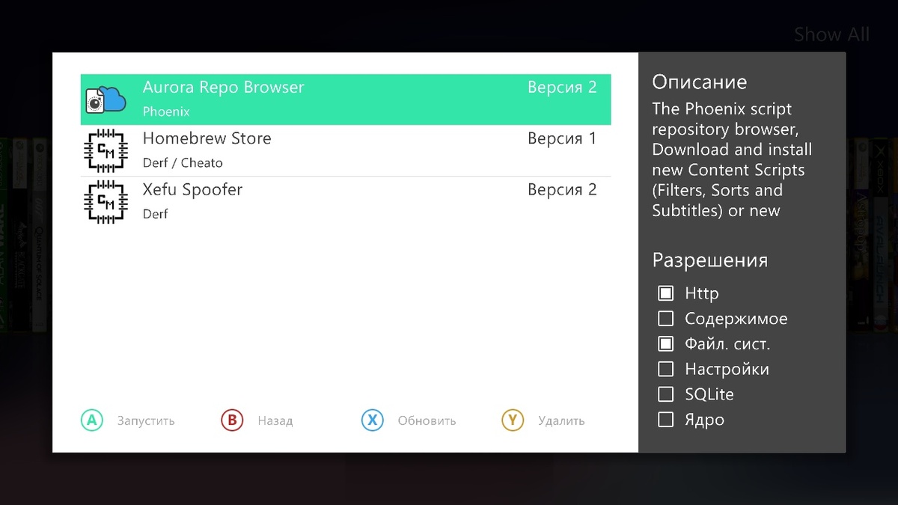Select the Xefu Spoofer title

193,190
